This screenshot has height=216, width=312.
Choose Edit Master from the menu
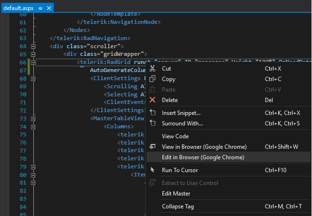(x=229, y=194)
